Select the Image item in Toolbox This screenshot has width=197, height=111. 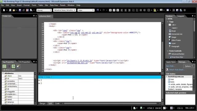[174, 37]
